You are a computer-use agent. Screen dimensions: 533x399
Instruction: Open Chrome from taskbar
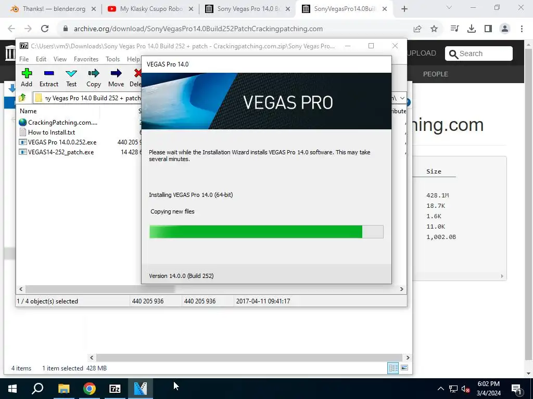click(90, 389)
